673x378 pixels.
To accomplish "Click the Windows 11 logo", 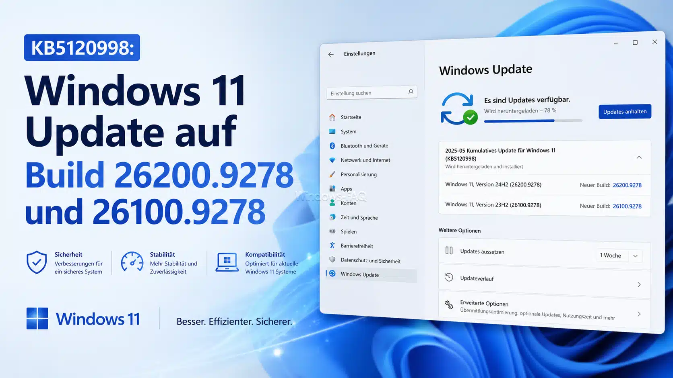I will pyautogui.click(x=37, y=319).
